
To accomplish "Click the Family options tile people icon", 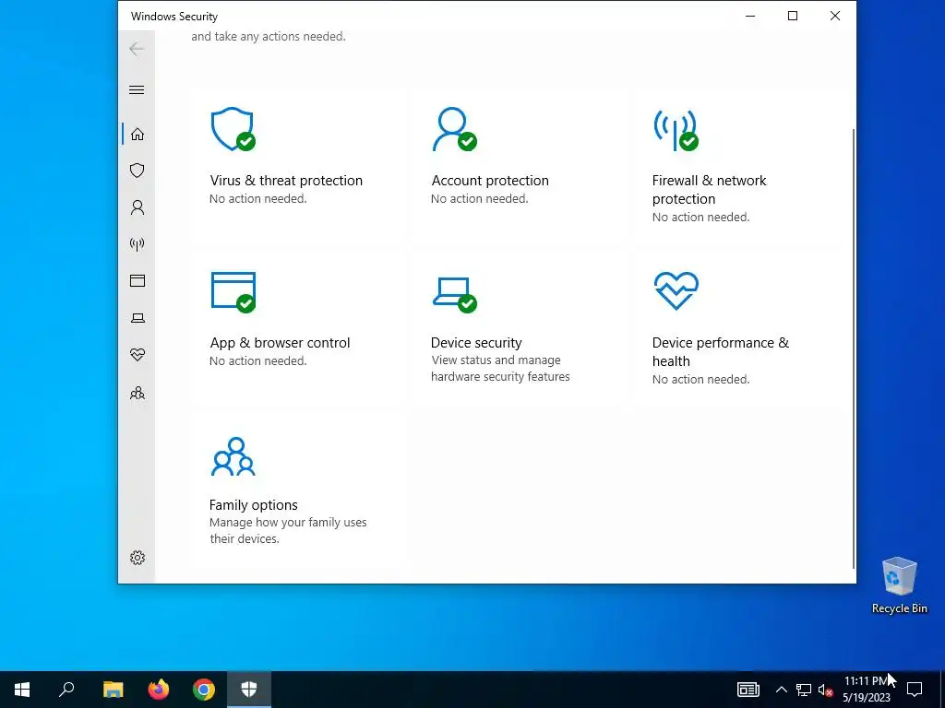I will click(x=233, y=457).
